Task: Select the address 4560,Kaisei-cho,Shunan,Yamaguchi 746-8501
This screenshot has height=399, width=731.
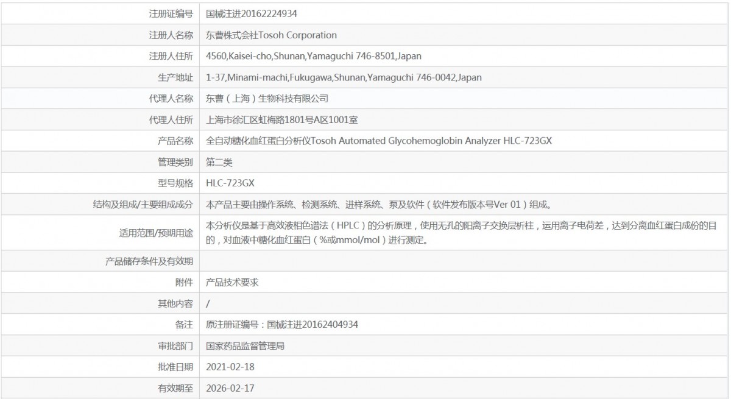Action: pyautogui.click(x=302, y=56)
